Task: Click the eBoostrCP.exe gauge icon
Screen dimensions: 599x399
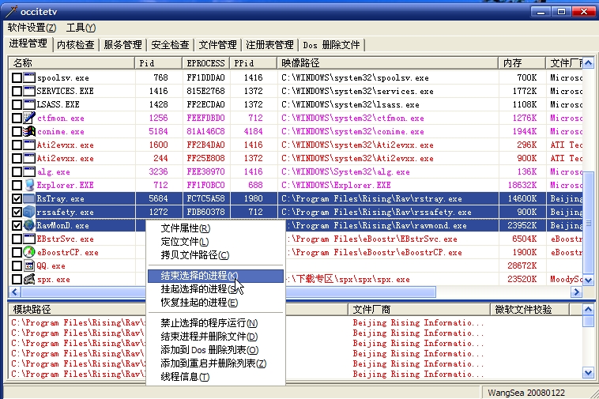Action: coord(29,252)
